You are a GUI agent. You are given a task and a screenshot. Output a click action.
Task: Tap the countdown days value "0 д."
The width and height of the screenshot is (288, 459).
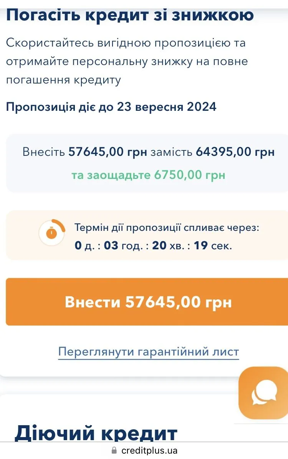[x=84, y=245]
